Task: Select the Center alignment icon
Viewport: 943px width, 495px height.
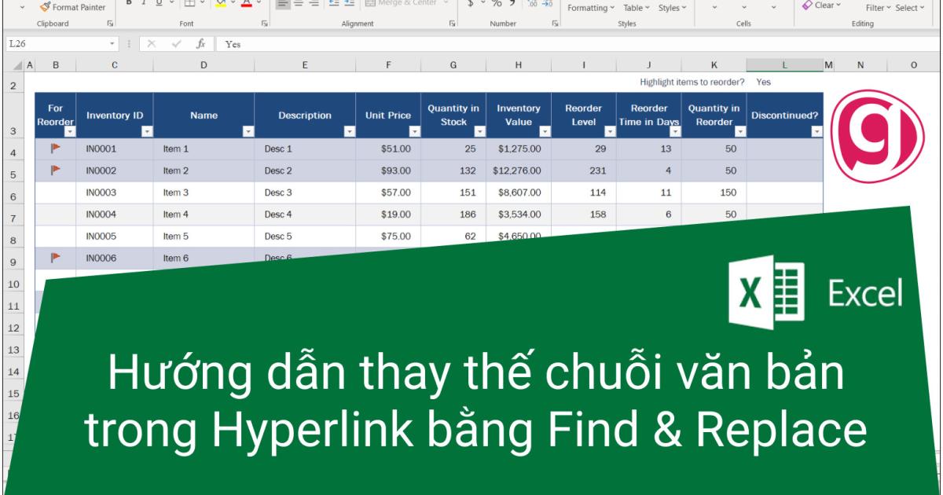Action: click(300, 6)
